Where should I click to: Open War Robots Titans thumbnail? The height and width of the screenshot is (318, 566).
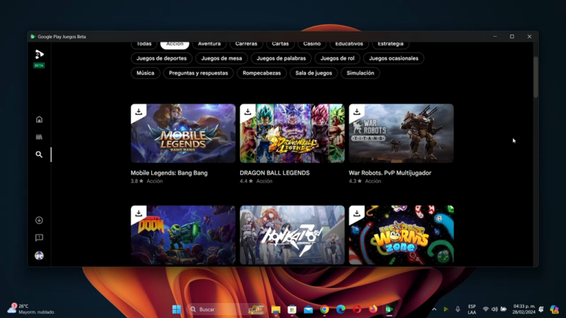tap(401, 133)
